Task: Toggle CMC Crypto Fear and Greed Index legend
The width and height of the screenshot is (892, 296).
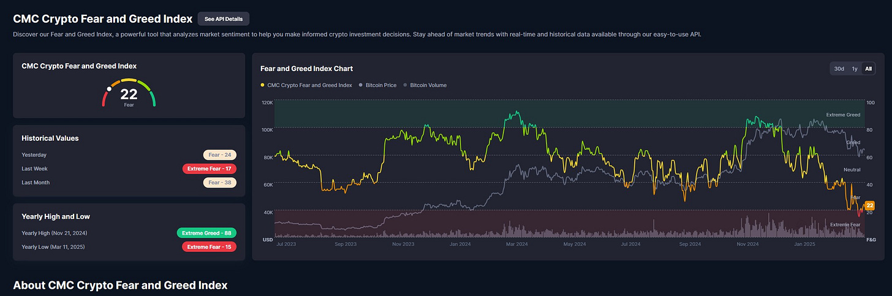Action: tap(306, 85)
